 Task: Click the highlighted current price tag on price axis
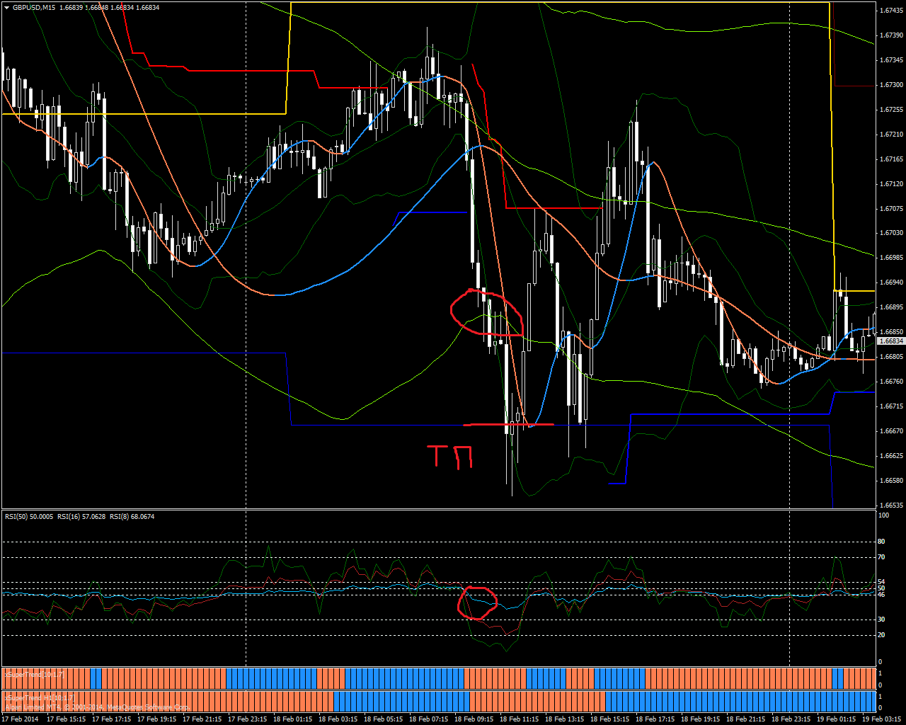pyautogui.click(x=890, y=341)
